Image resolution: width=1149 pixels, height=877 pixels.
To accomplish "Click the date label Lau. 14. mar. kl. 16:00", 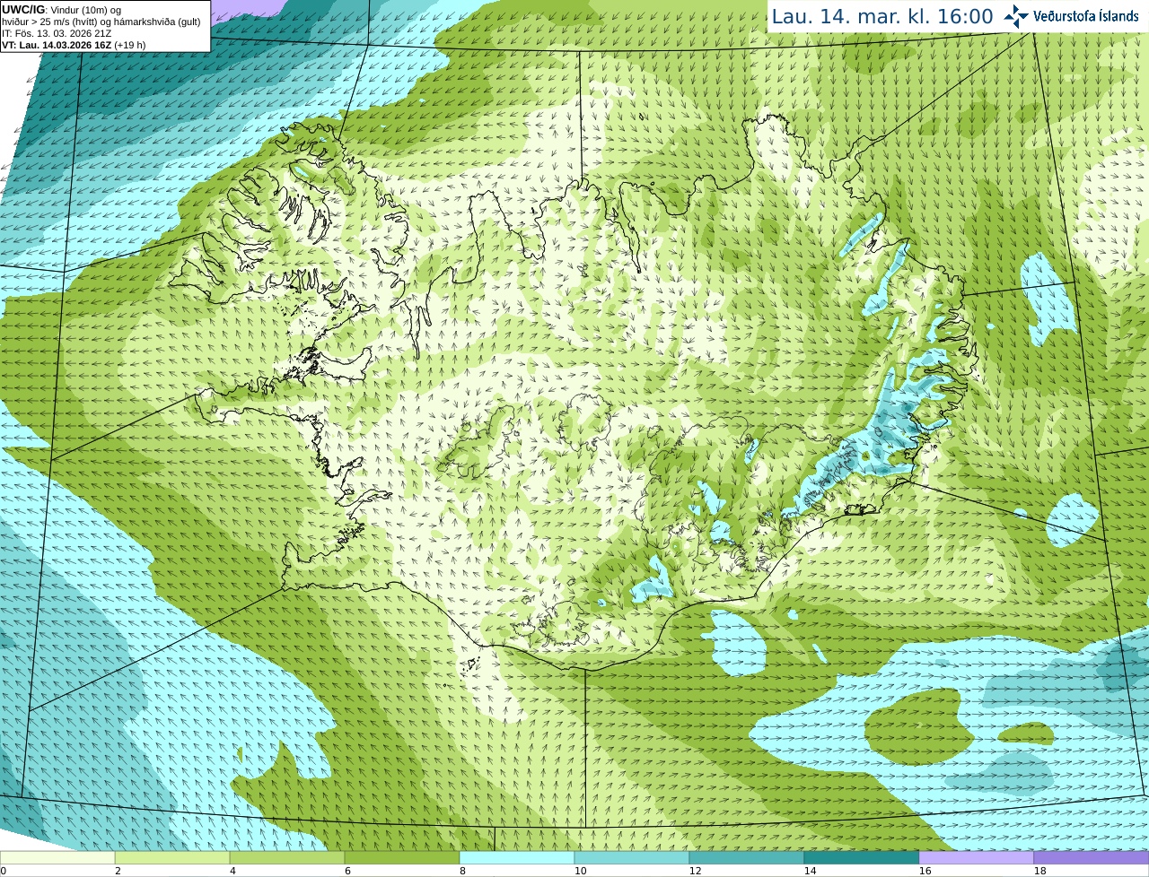I will pos(882,16).
